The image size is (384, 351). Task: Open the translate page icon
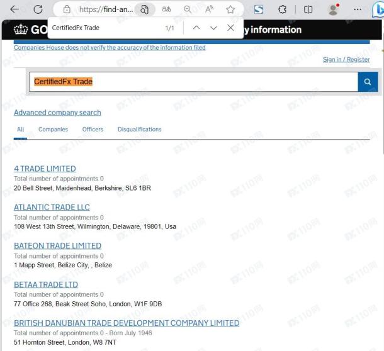(166, 9)
